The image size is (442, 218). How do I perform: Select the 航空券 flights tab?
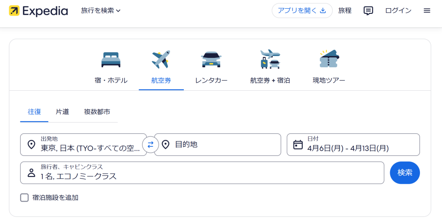click(161, 68)
